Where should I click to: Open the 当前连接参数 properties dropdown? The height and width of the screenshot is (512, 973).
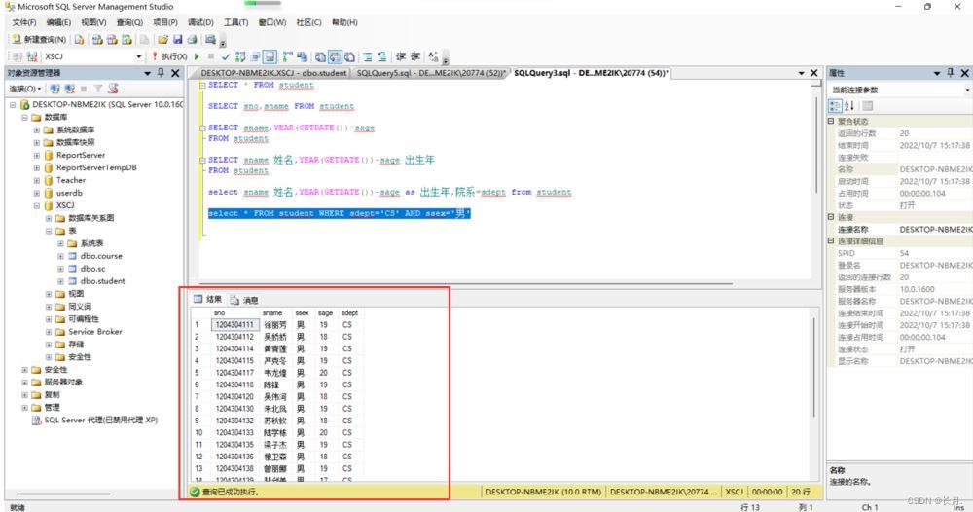click(x=966, y=90)
